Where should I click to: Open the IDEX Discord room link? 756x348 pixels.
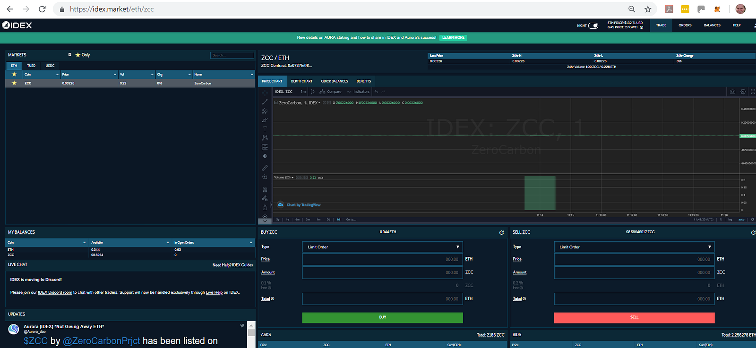[x=55, y=293]
